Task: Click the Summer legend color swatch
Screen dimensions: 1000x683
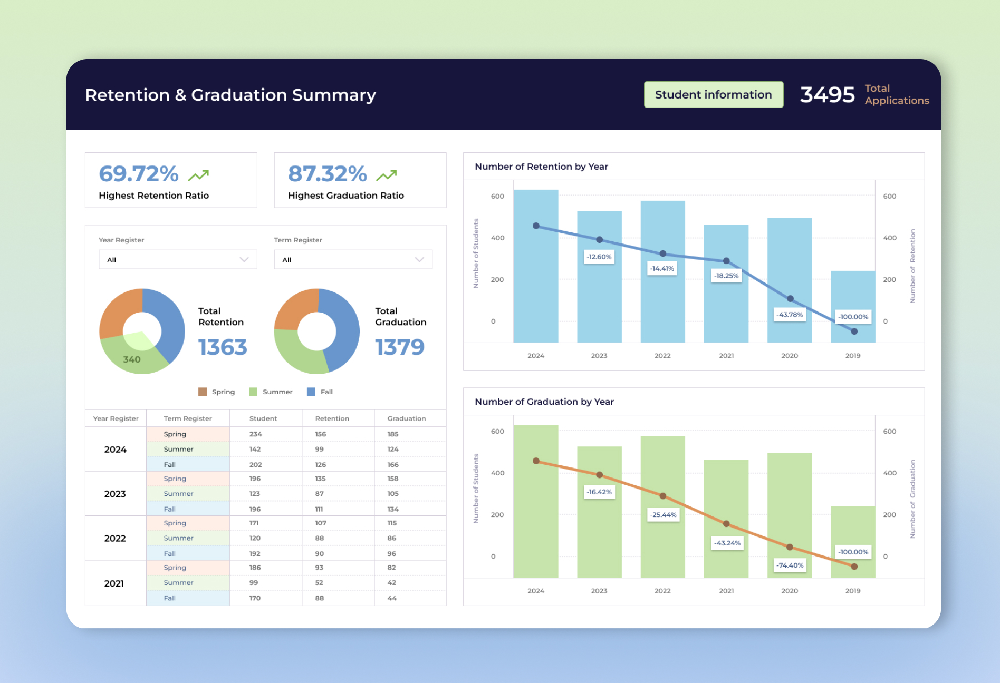Action: 253,392
